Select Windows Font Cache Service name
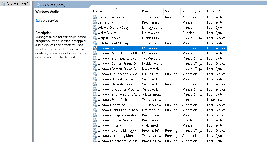The image size is (267, 142). click(118, 110)
